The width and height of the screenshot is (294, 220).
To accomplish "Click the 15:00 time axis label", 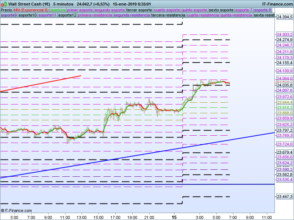I will pos(98,217).
